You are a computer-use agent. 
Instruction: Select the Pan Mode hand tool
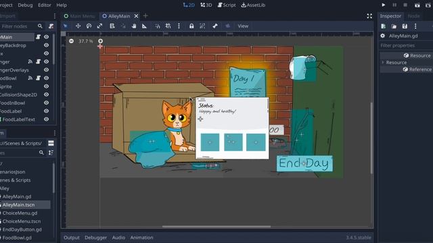pos(134,26)
